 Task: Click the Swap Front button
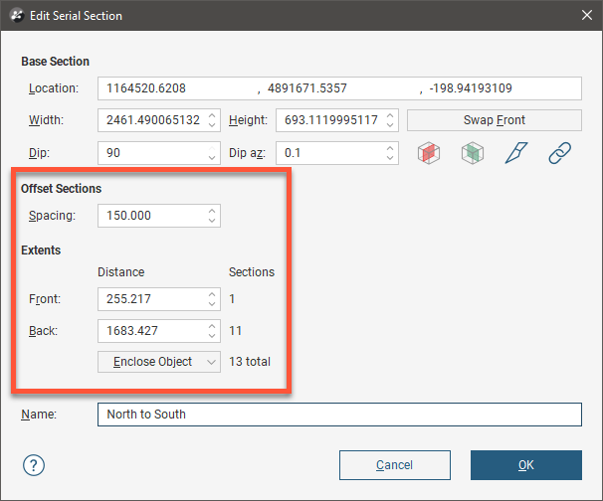494,120
